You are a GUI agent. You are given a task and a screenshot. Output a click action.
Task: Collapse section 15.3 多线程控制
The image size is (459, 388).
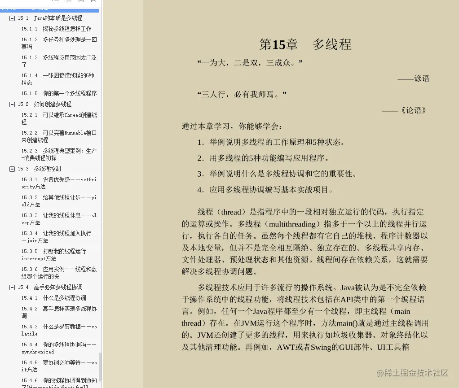(12, 169)
